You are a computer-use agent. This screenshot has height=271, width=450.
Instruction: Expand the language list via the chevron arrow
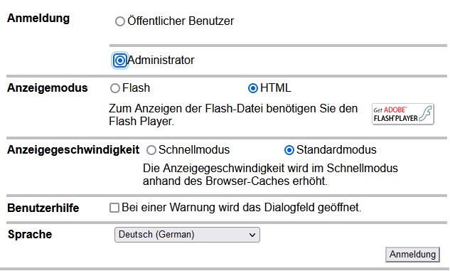(252, 235)
